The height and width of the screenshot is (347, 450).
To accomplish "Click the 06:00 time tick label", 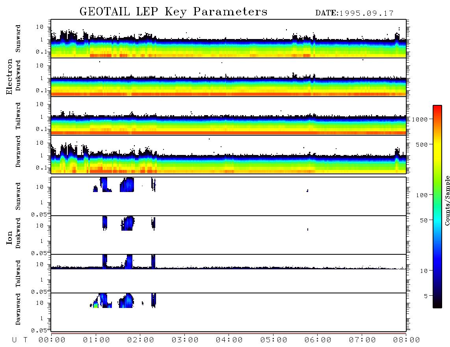I will coord(318,340).
